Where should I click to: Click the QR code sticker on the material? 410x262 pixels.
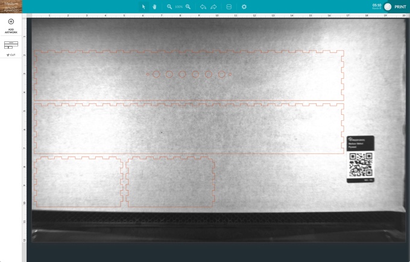361,159
